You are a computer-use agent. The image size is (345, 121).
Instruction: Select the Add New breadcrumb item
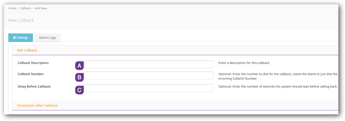tap(41, 8)
